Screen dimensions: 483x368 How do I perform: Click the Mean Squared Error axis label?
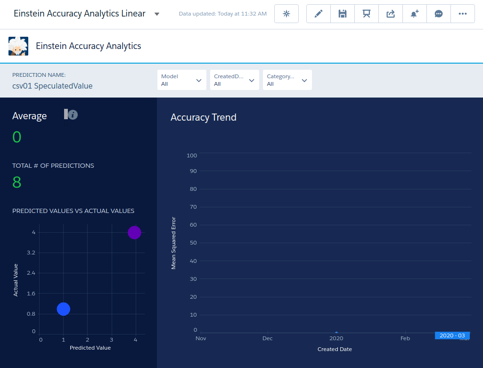pos(173,243)
